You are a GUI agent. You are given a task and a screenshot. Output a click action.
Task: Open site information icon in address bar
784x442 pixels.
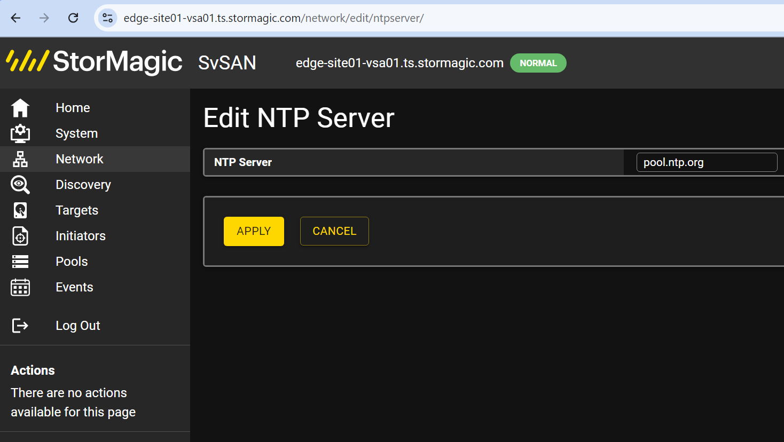pyautogui.click(x=107, y=18)
